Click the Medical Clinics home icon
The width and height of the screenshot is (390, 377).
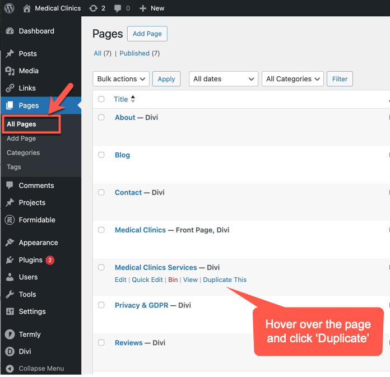pos(27,8)
